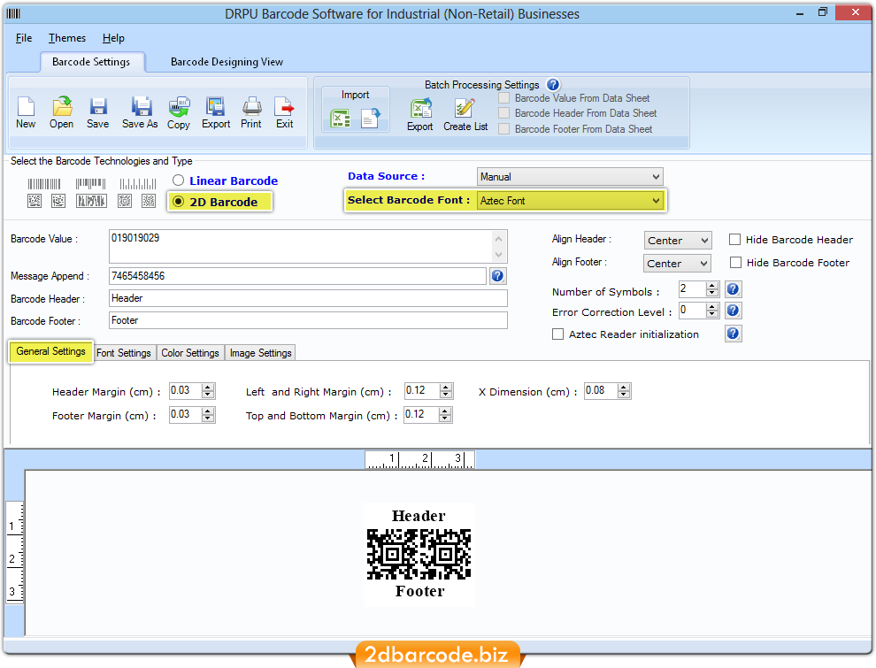Copy the barcode using Copy icon
This screenshot has height=668, width=876.
[179, 112]
